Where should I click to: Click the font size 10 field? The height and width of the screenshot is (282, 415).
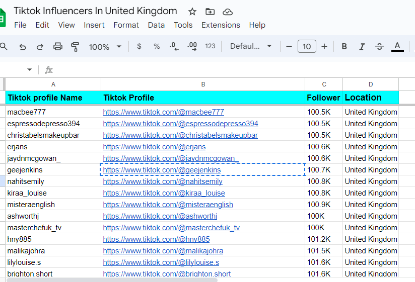click(307, 46)
